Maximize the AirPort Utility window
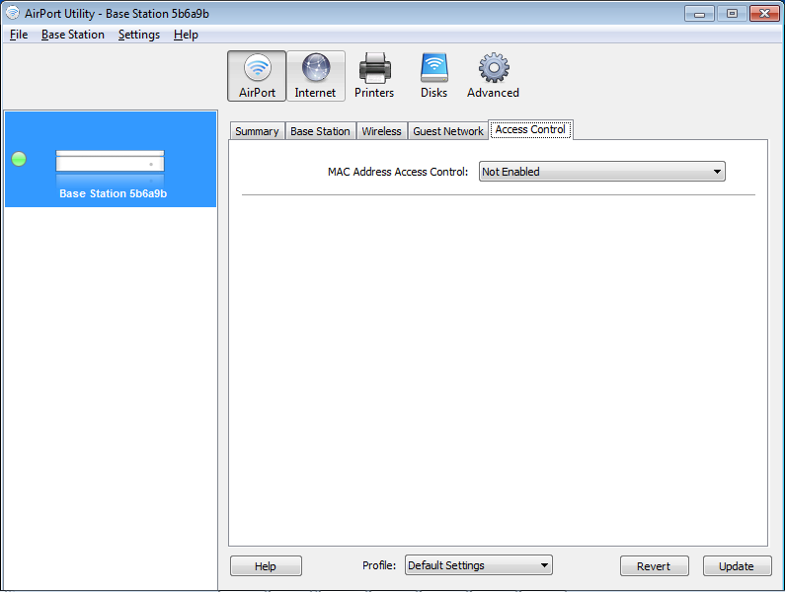 point(732,14)
